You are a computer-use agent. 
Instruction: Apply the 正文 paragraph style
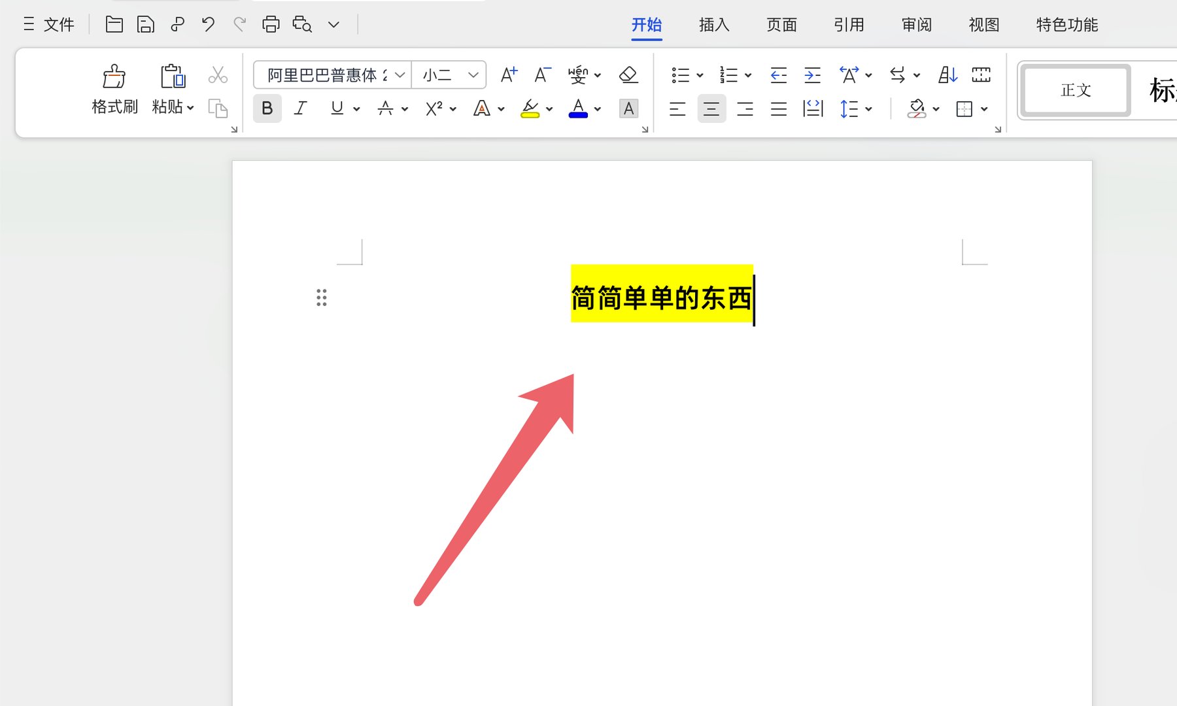point(1074,90)
